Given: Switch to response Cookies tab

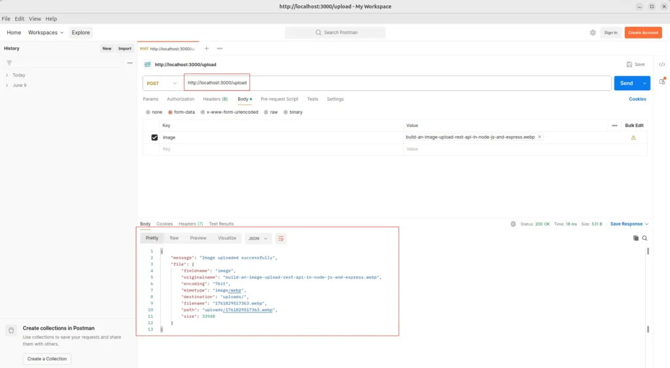Looking at the screenshot, I should coord(164,224).
